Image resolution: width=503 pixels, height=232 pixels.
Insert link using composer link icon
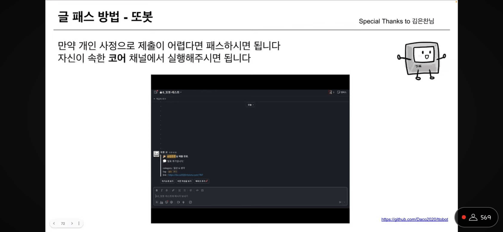pos(173,191)
